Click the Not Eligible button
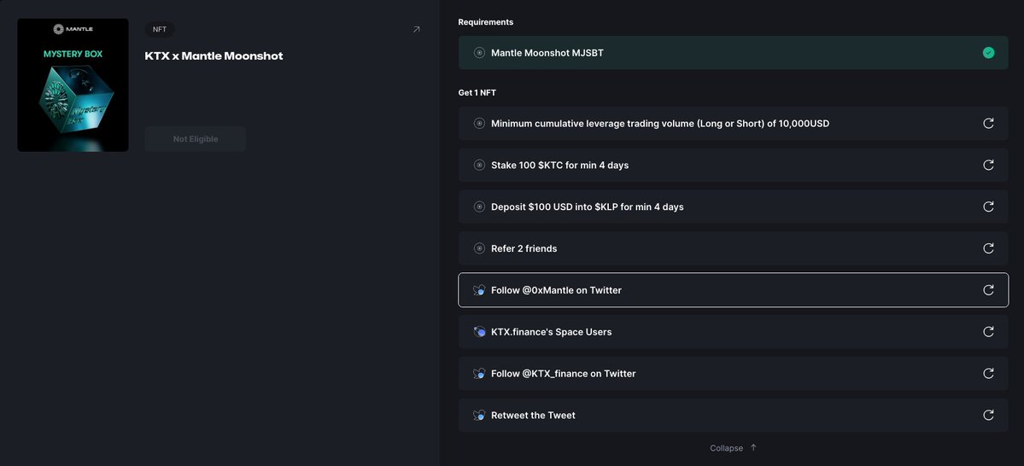 tap(196, 139)
